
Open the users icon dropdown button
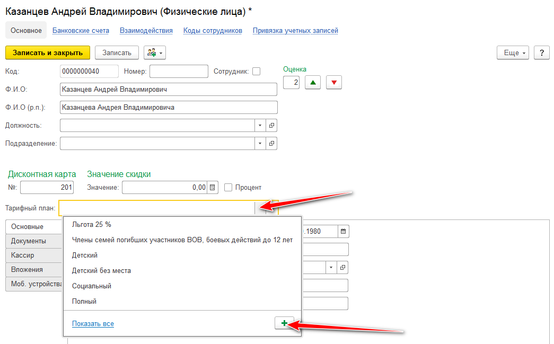[x=155, y=53]
